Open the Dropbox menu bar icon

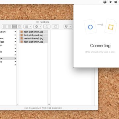105,2
